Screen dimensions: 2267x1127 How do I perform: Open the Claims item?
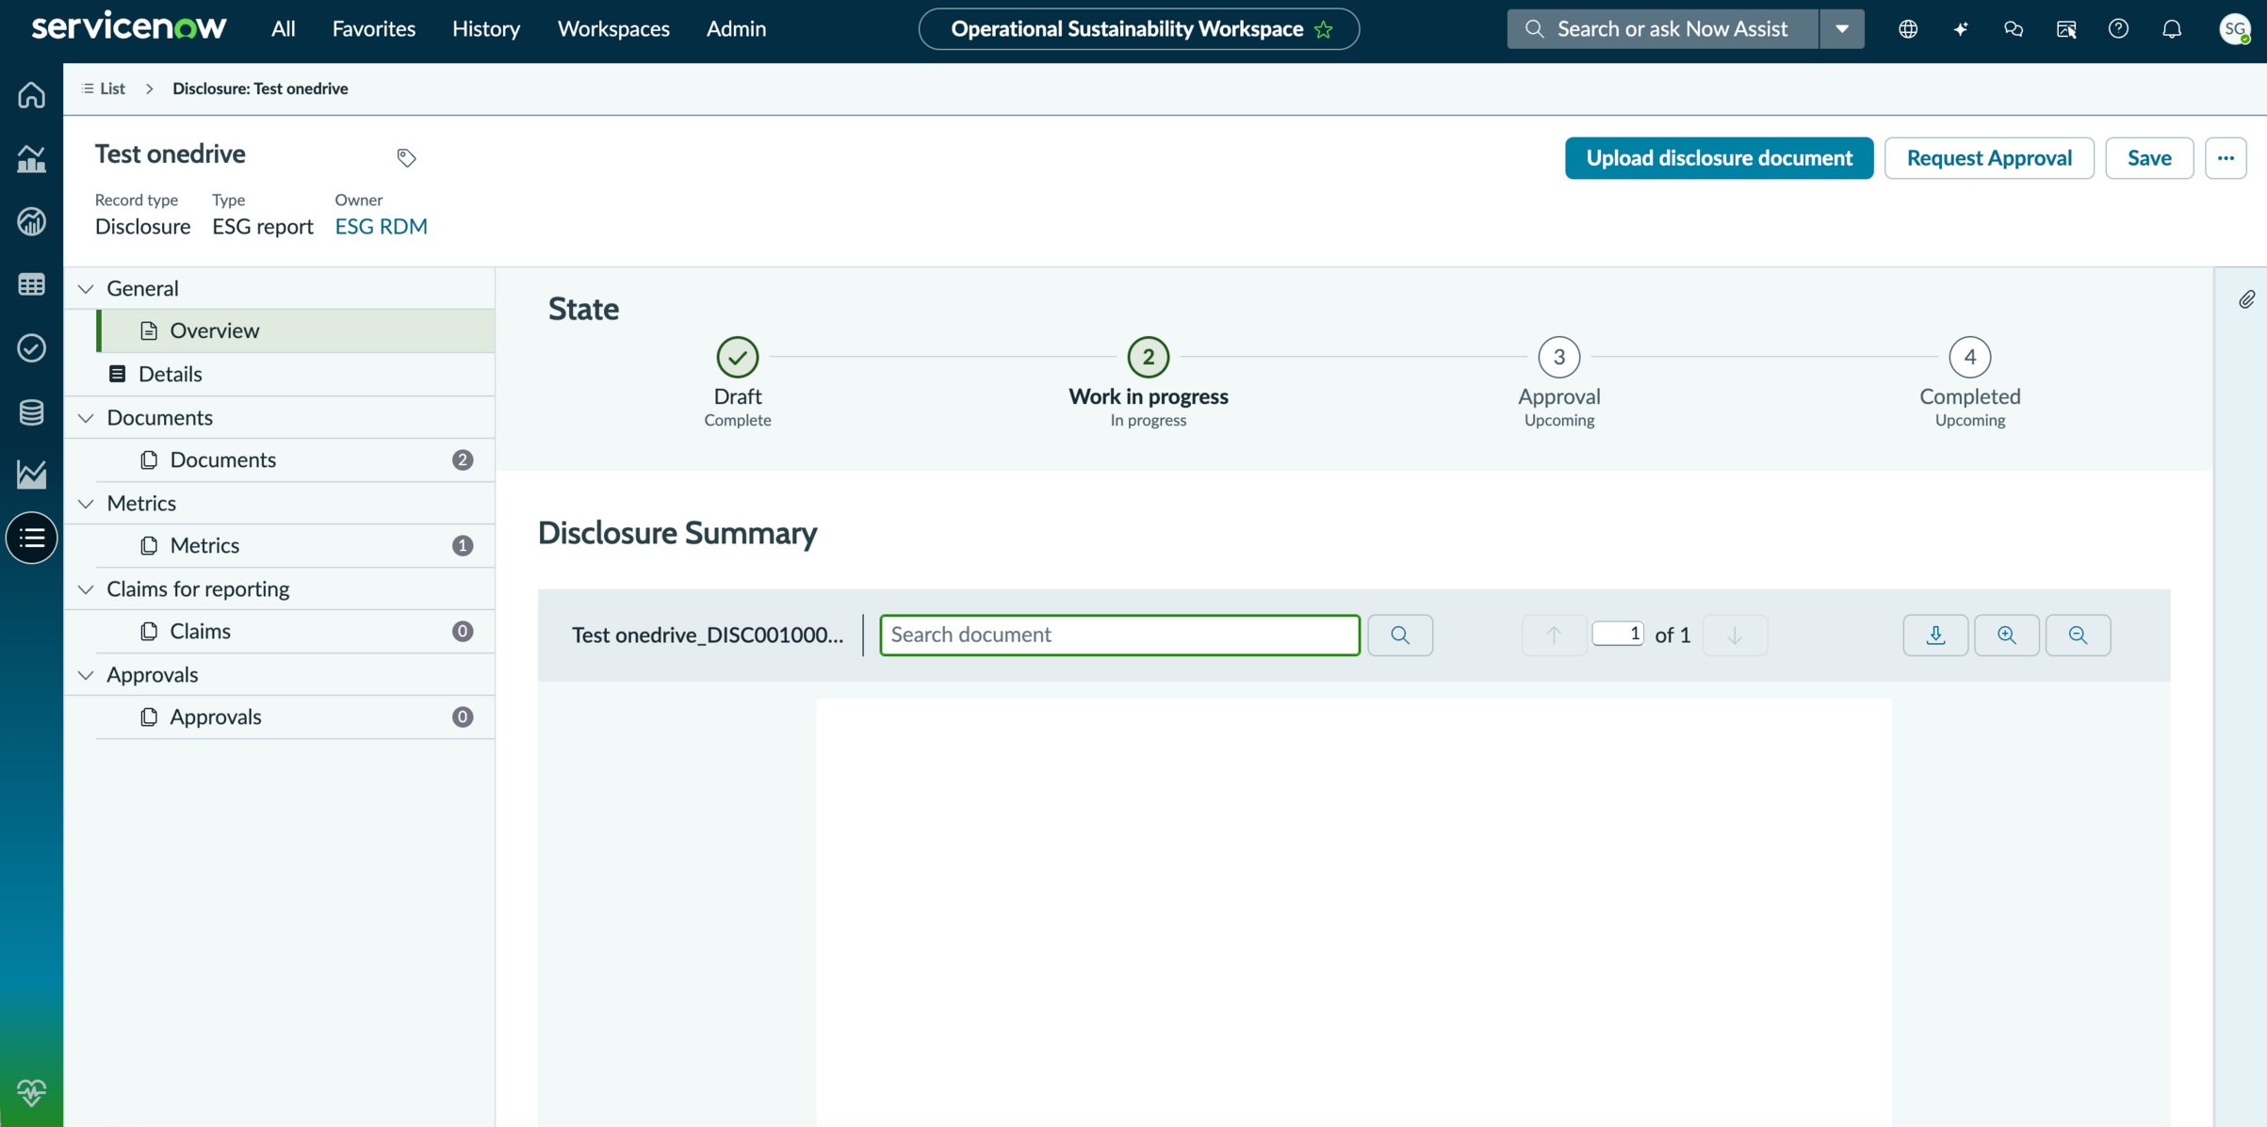pos(296,631)
